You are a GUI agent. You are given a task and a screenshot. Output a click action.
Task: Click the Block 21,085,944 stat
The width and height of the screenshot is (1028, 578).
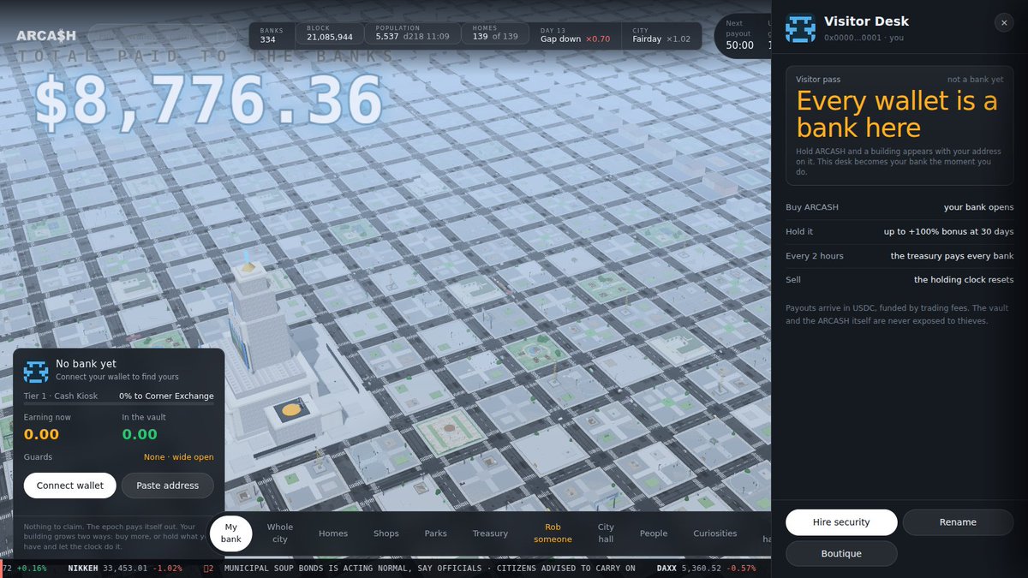[x=330, y=34]
